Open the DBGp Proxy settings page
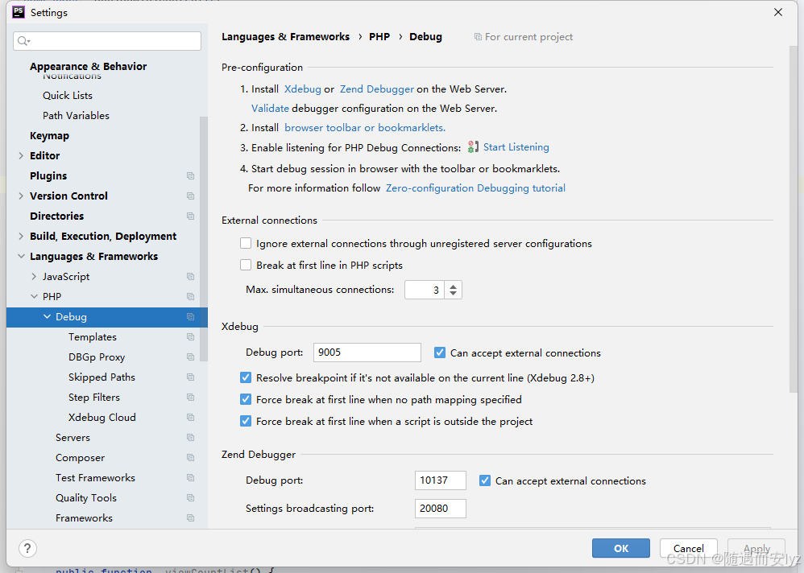Viewport: 804px width, 573px height. (x=97, y=357)
